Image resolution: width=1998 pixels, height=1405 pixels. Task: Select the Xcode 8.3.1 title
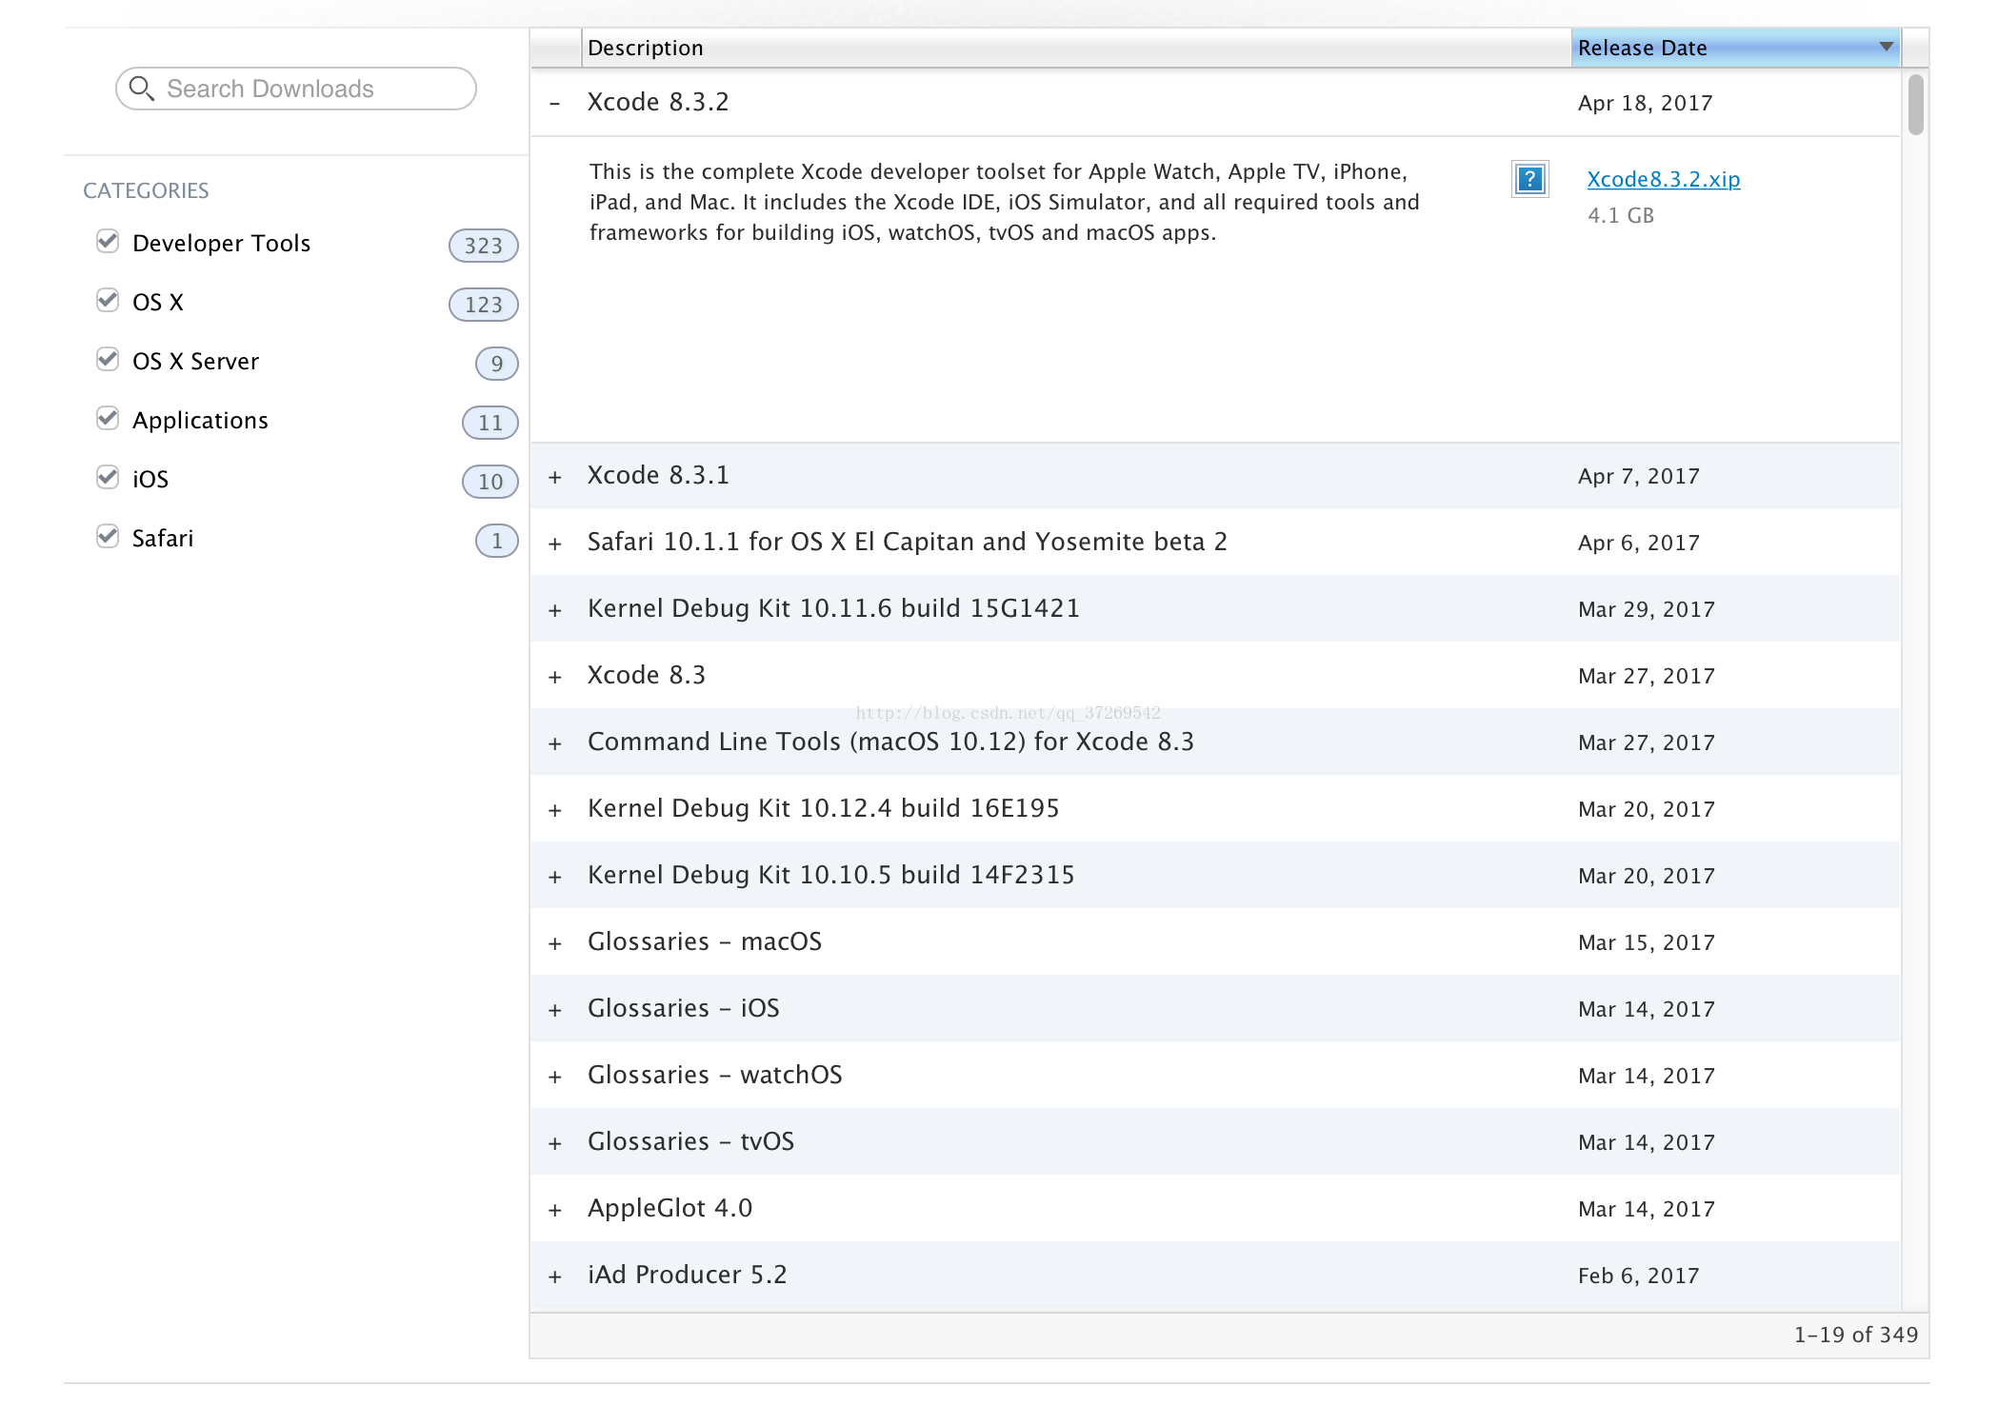(658, 475)
